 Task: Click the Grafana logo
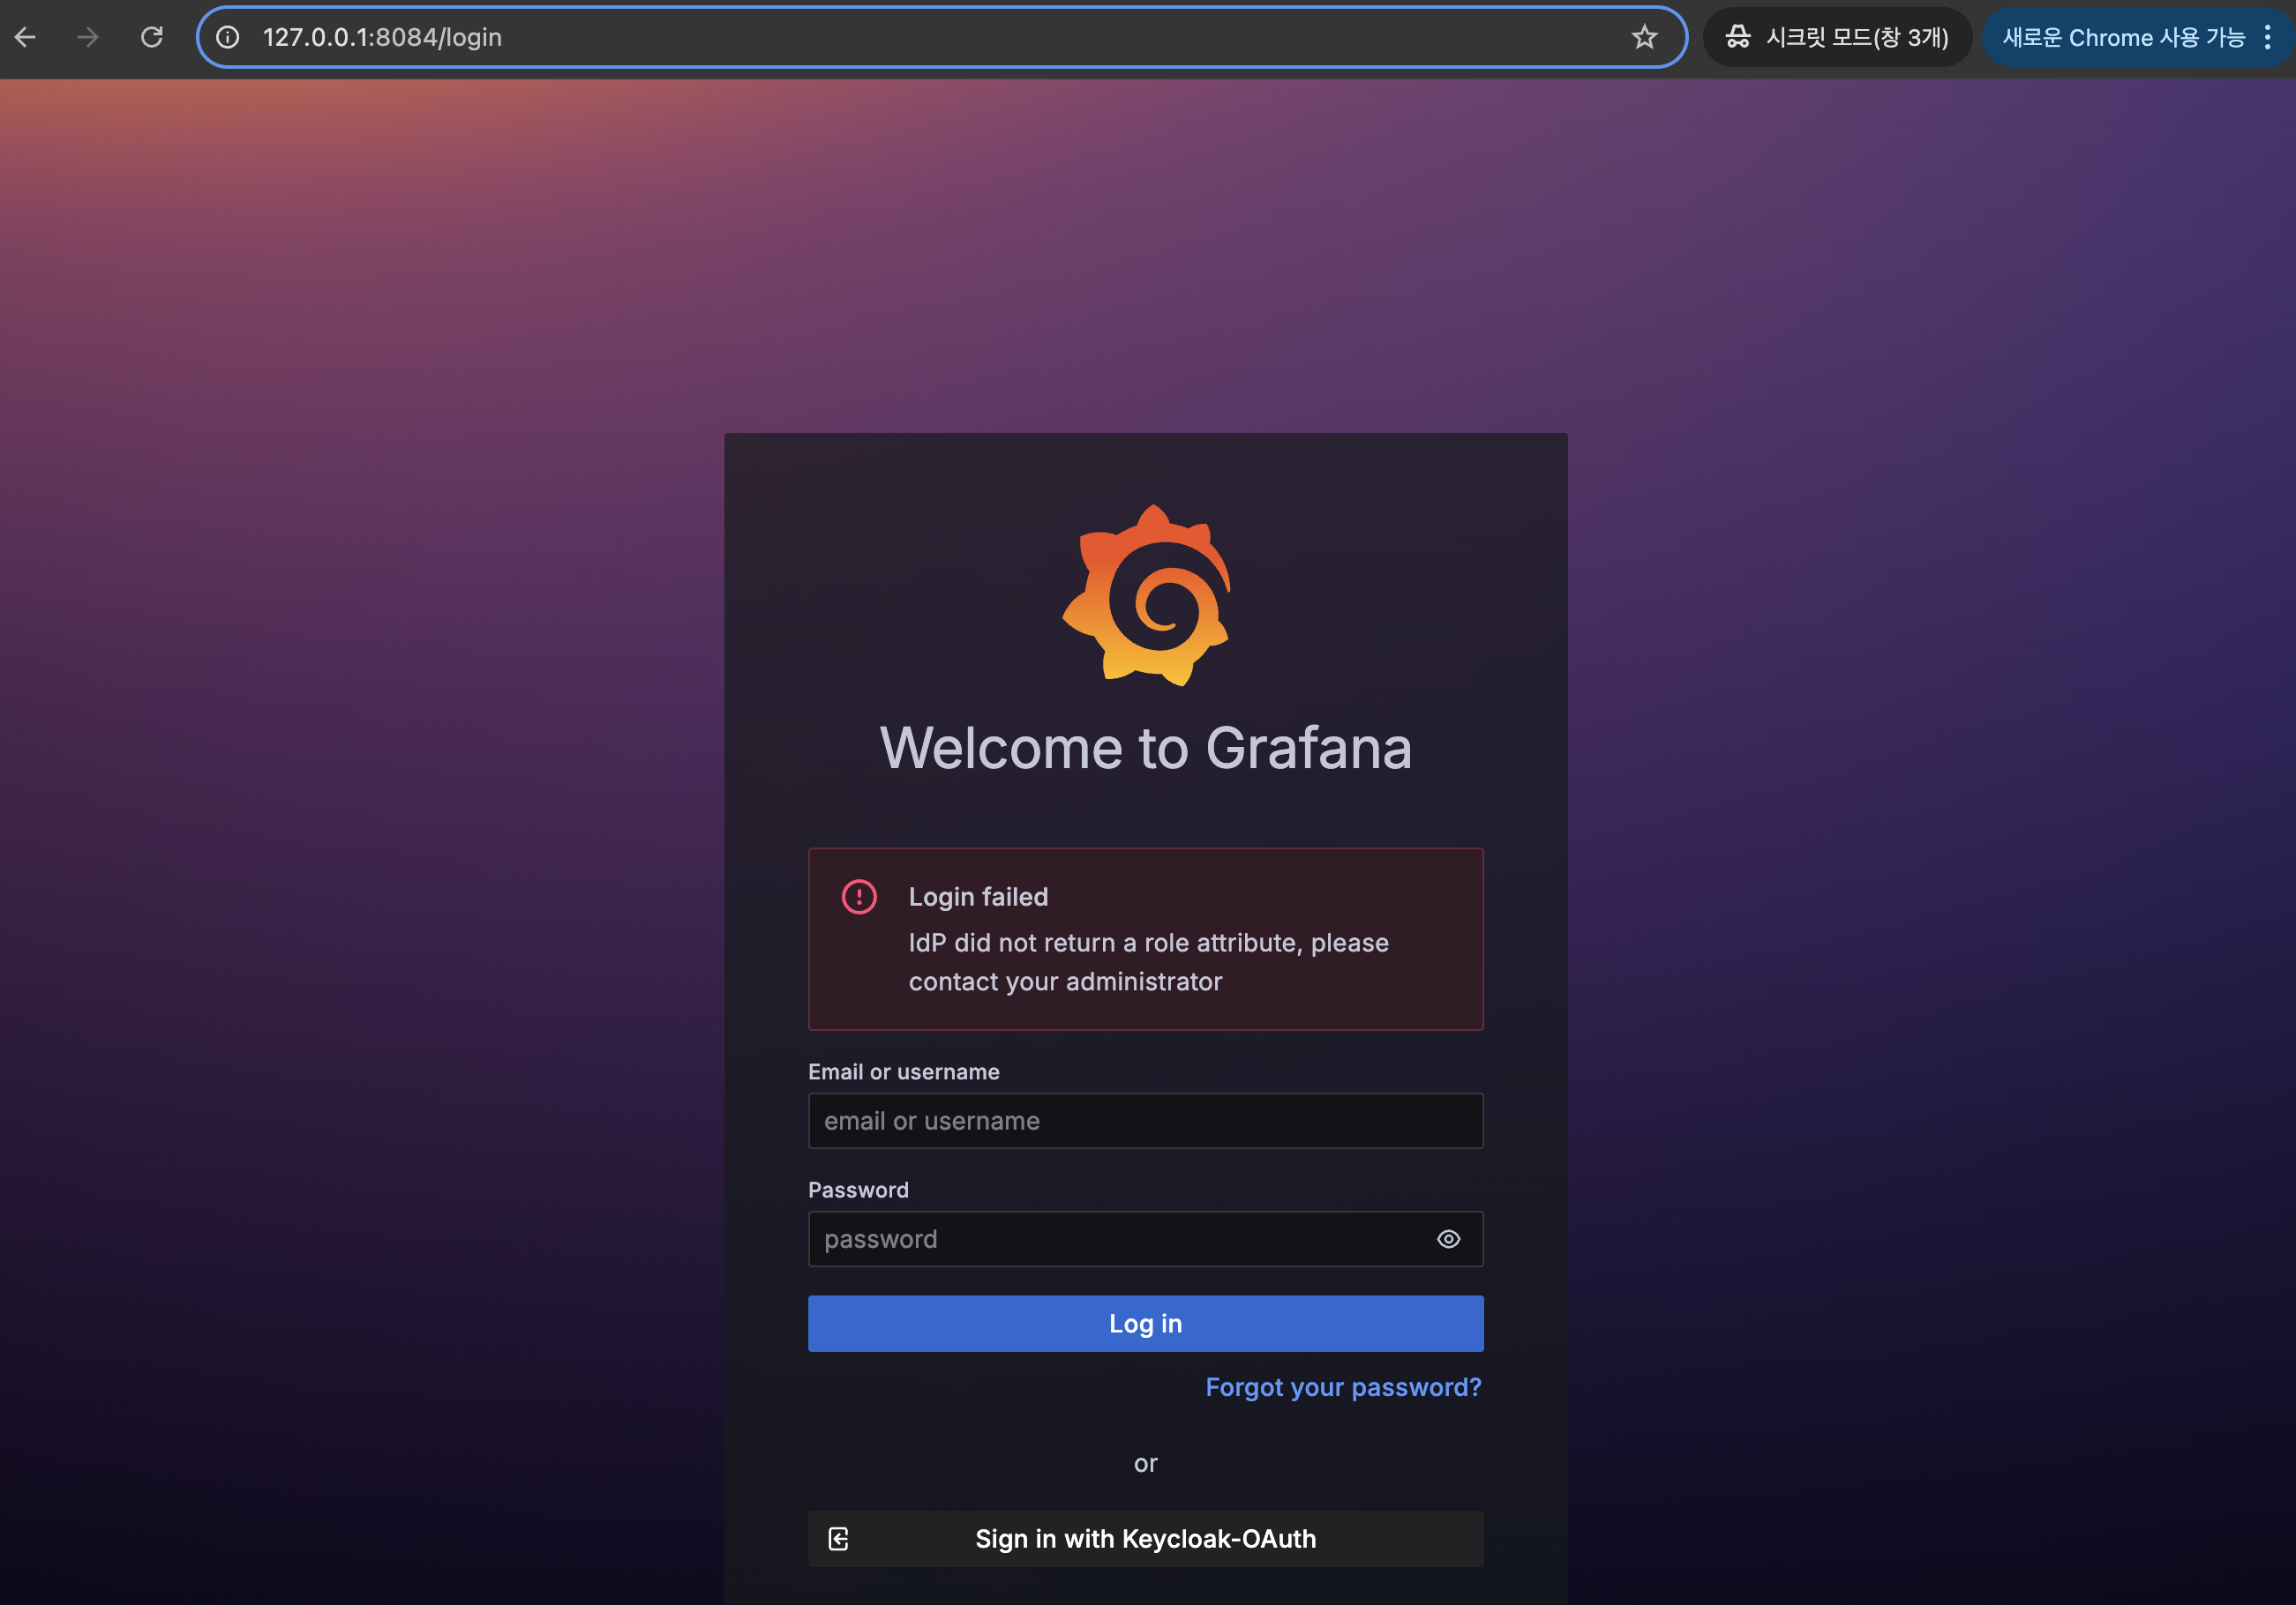click(1146, 595)
